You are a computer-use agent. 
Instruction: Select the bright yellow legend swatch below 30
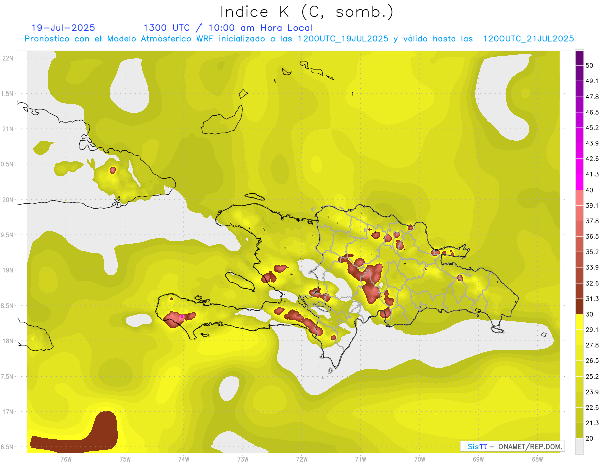[579, 322]
